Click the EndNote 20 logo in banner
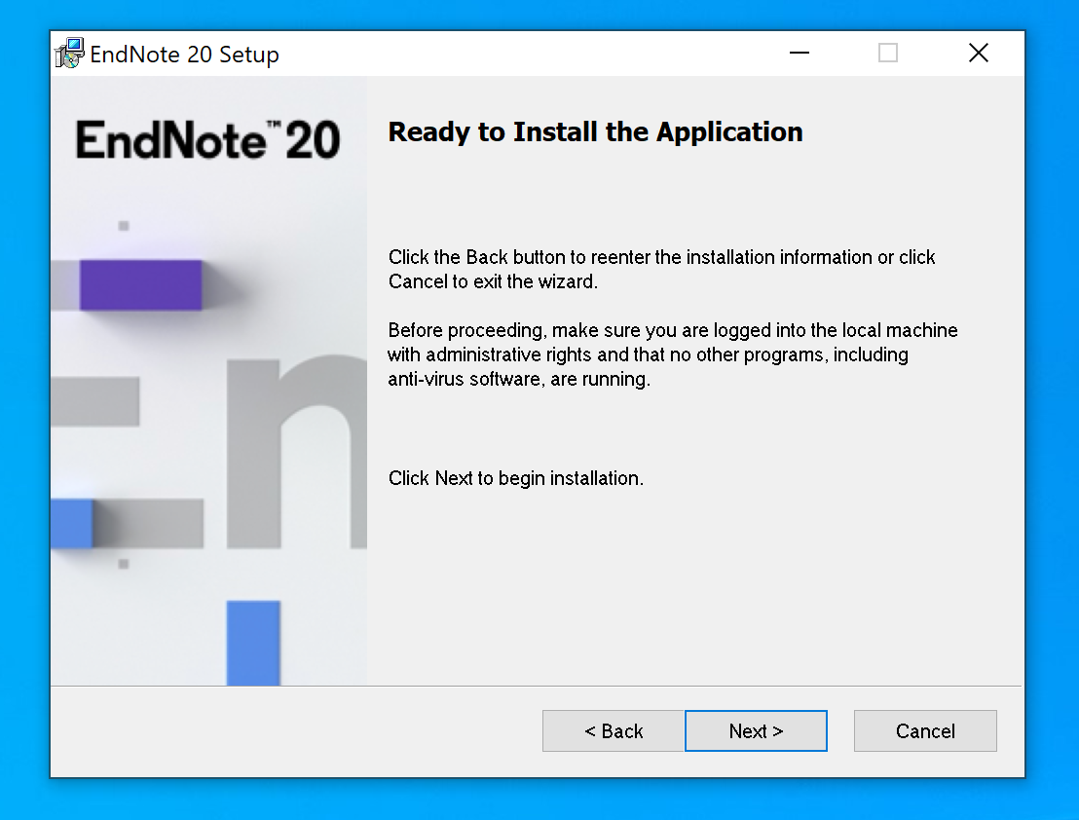 pyautogui.click(x=208, y=140)
